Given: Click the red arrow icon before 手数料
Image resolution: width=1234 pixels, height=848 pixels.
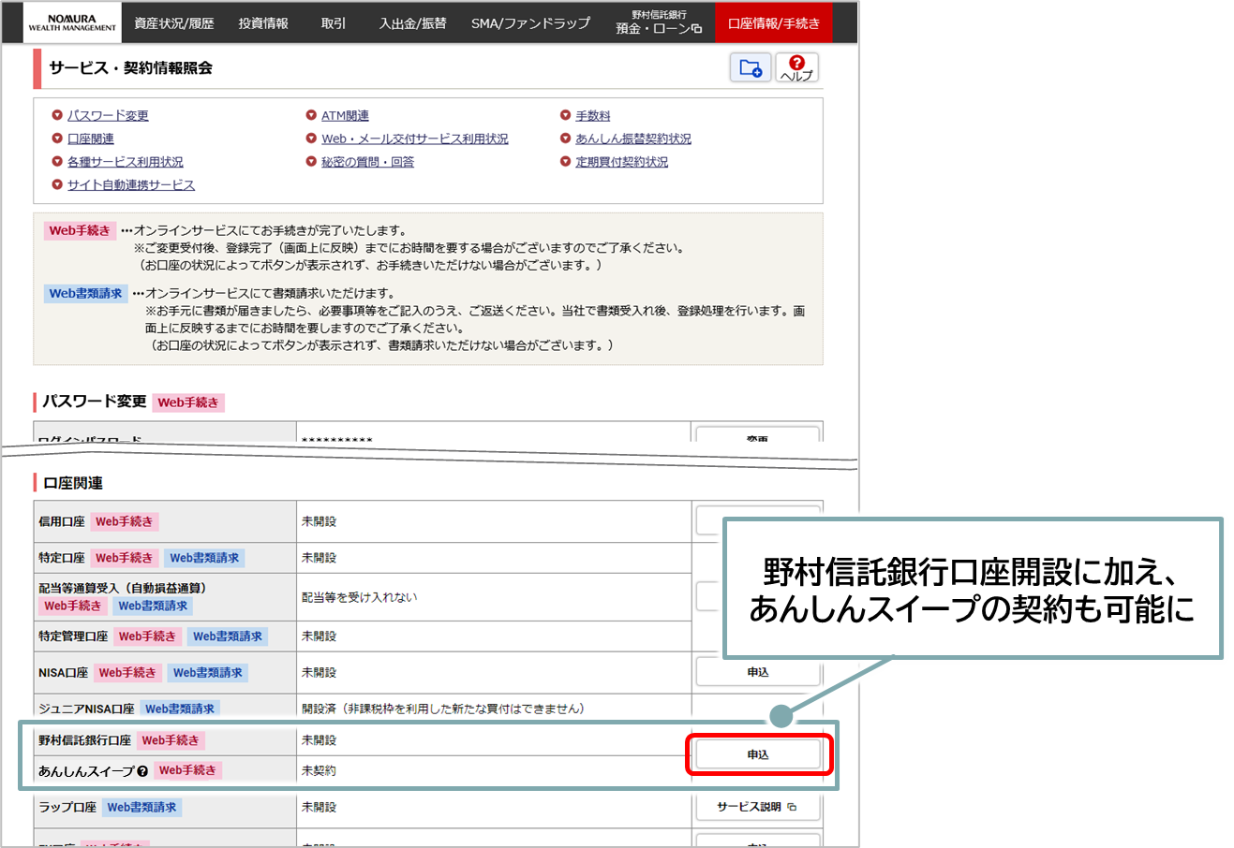Looking at the screenshot, I should click(565, 115).
